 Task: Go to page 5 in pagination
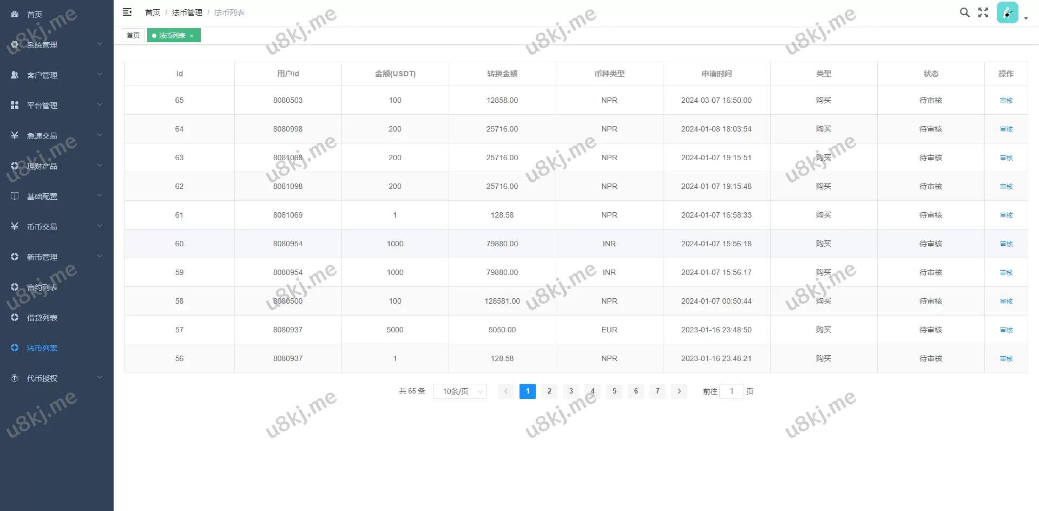pyautogui.click(x=614, y=391)
